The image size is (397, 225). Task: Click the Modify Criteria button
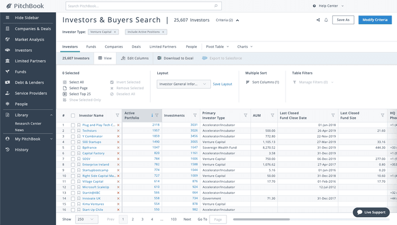375,20
